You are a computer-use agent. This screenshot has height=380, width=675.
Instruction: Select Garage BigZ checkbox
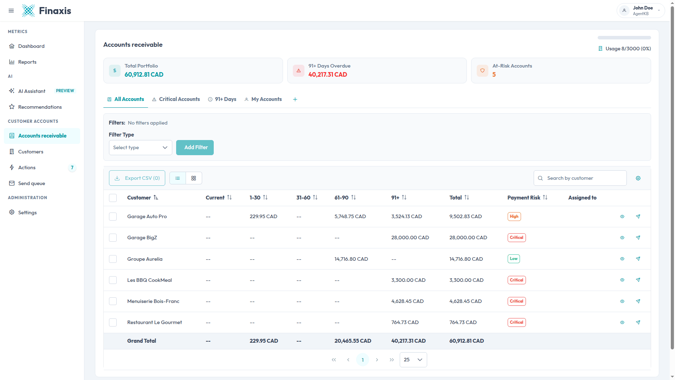click(x=113, y=238)
